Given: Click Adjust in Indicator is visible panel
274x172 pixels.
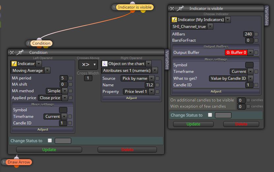Looking at the screenshot, I should [x=216, y=92].
